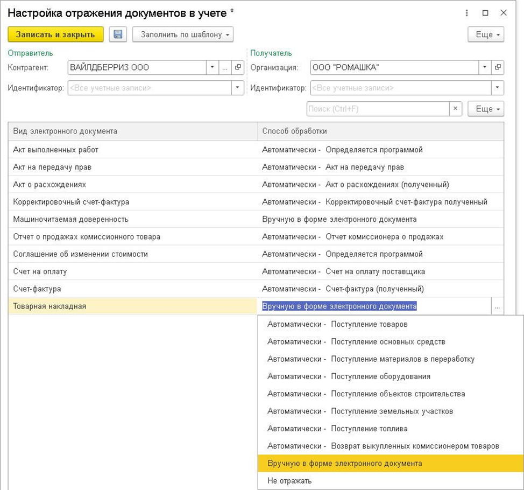Click into the Поиск search field

point(377,109)
